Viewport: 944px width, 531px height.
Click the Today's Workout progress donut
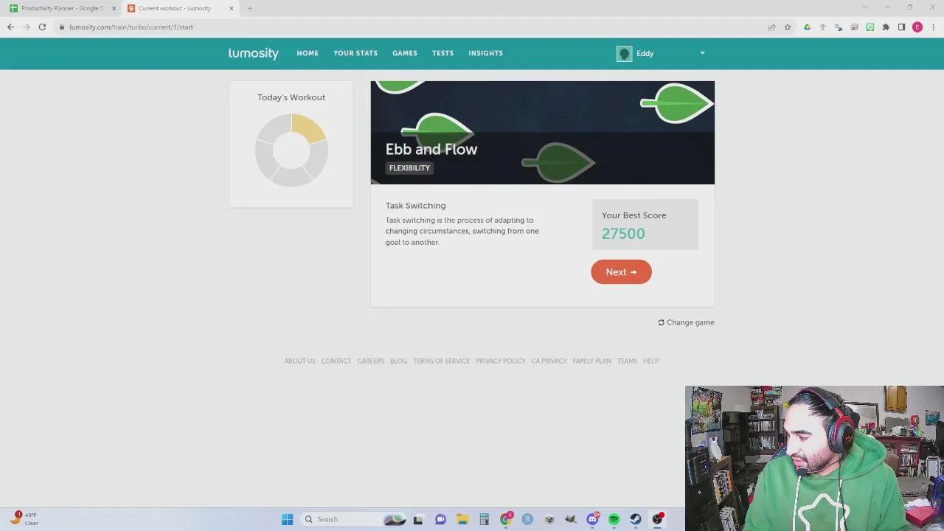click(x=291, y=150)
